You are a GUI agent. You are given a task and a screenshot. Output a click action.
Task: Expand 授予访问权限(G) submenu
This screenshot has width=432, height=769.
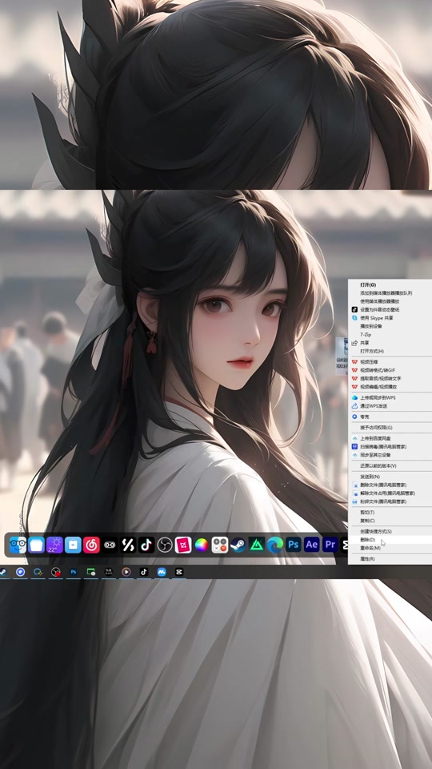390,428
